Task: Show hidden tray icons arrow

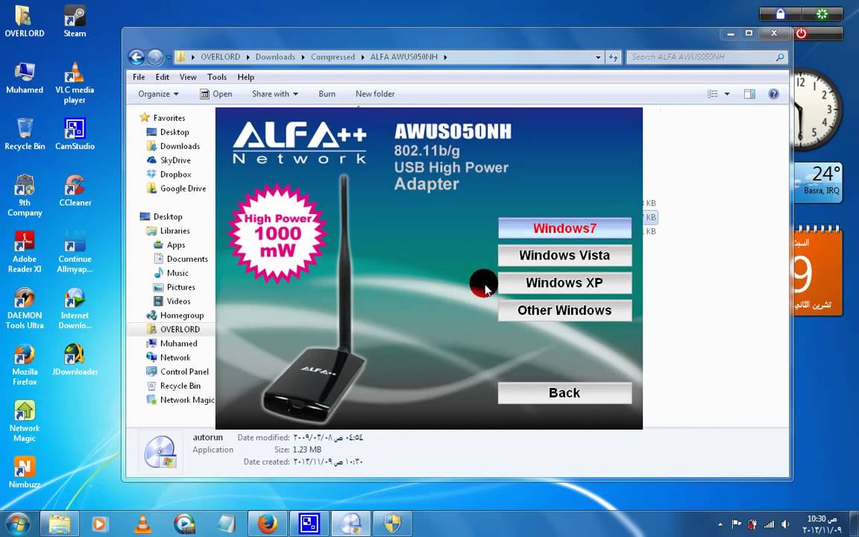Action: click(720, 524)
